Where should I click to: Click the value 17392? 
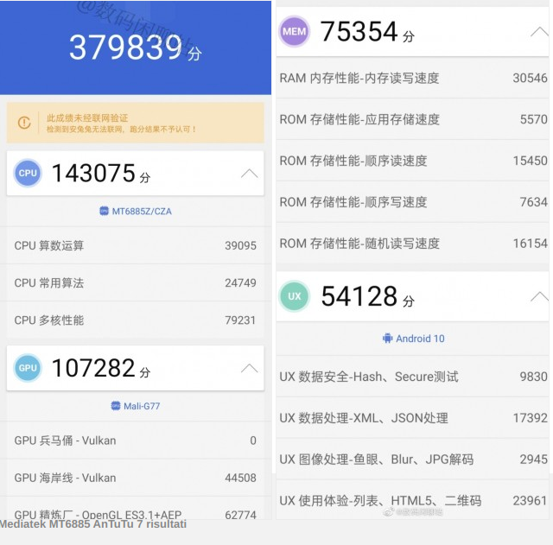[x=530, y=418]
